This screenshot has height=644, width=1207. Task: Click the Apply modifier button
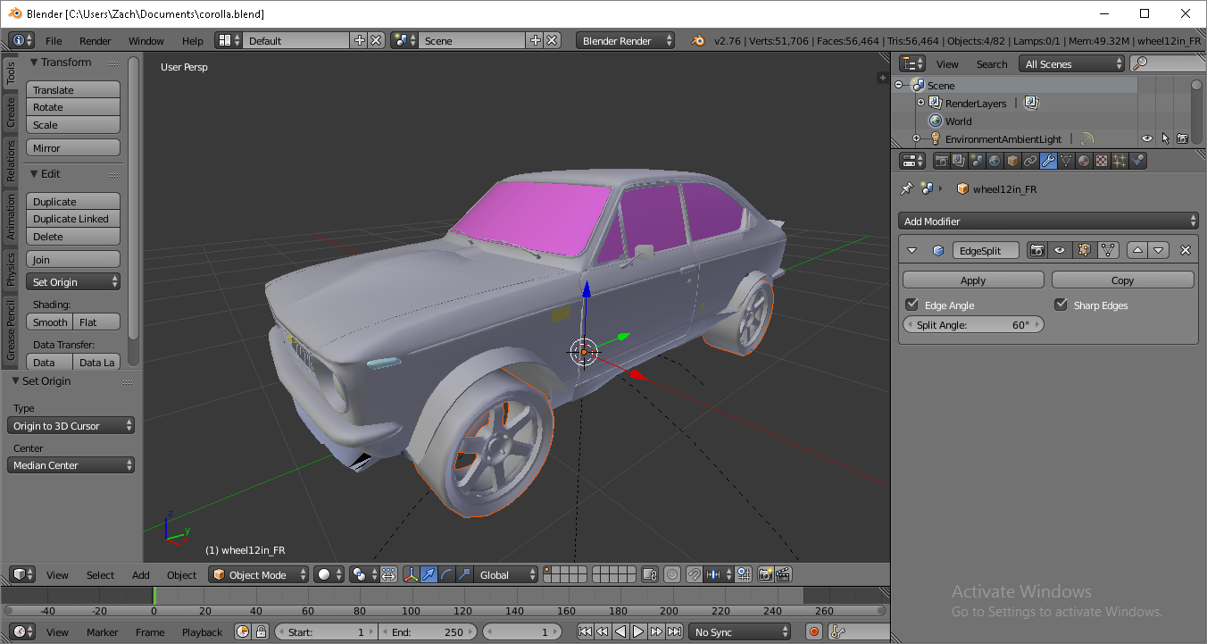click(x=972, y=280)
